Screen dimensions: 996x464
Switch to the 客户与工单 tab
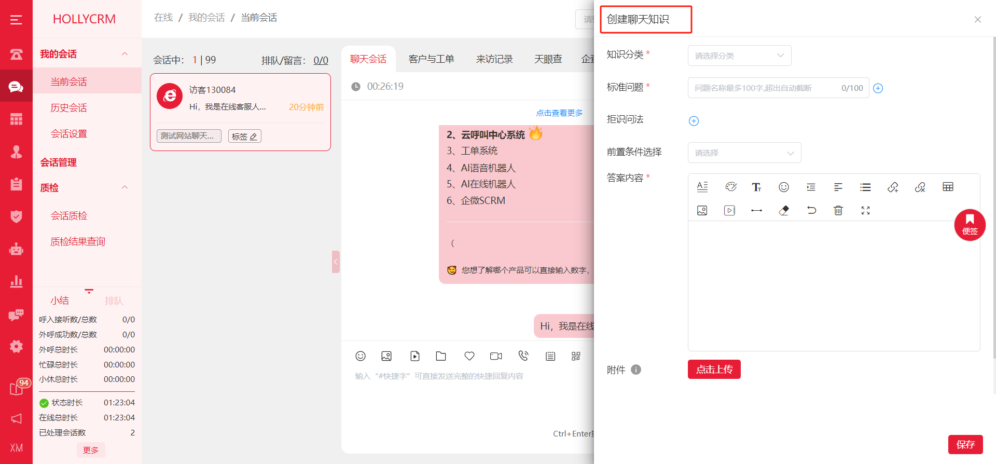pyautogui.click(x=431, y=59)
